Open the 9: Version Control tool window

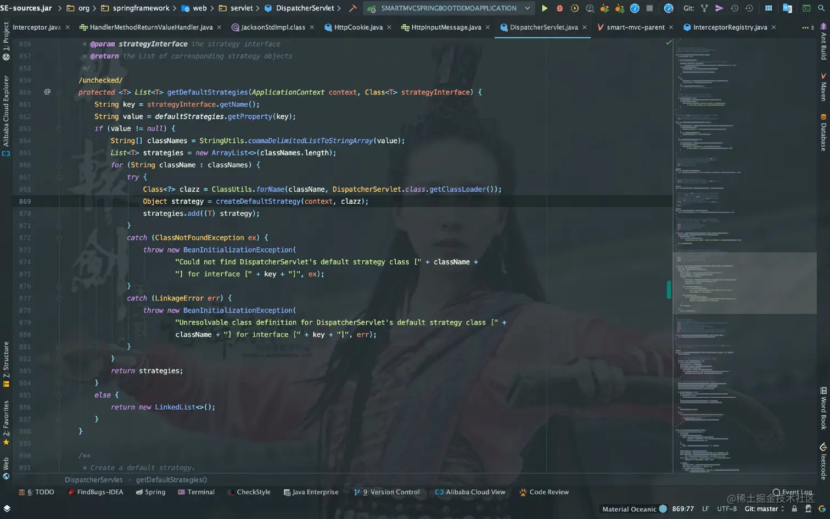[x=386, y=492]
